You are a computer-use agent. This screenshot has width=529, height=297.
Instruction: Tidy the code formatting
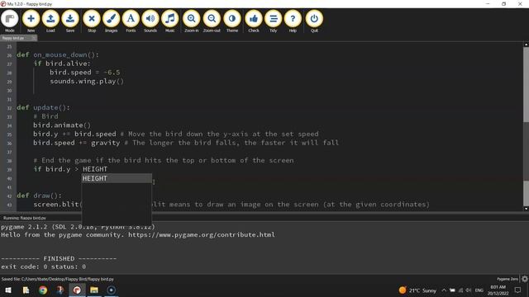point(274,21)
